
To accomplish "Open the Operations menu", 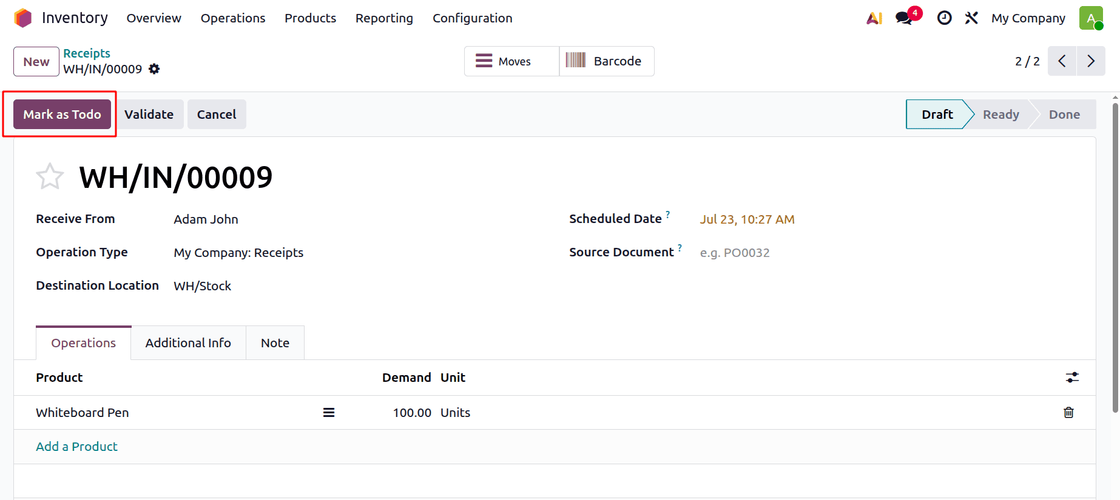I will tap(233, 18).
